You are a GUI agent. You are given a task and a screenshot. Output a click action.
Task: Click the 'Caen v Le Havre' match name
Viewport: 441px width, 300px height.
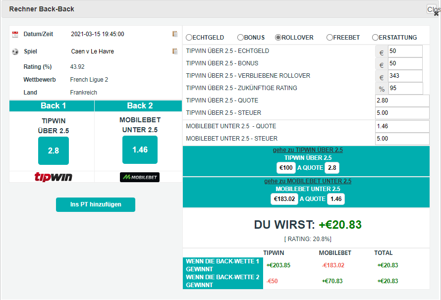[93, 51]
